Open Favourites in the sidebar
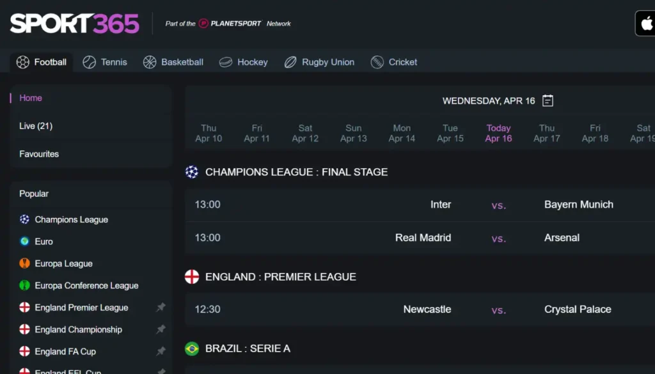 tap(39, 154)
